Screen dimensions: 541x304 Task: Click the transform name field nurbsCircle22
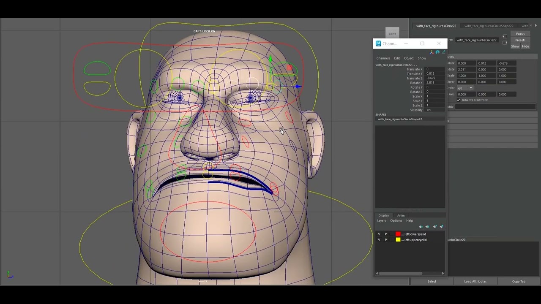(477, 40)
